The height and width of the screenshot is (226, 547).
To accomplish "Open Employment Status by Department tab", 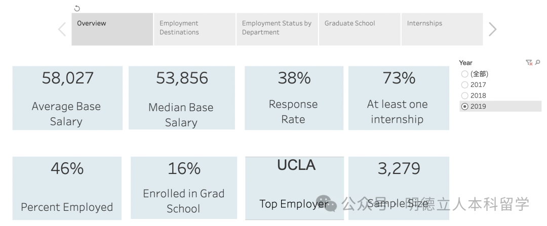I will (277, 29).
